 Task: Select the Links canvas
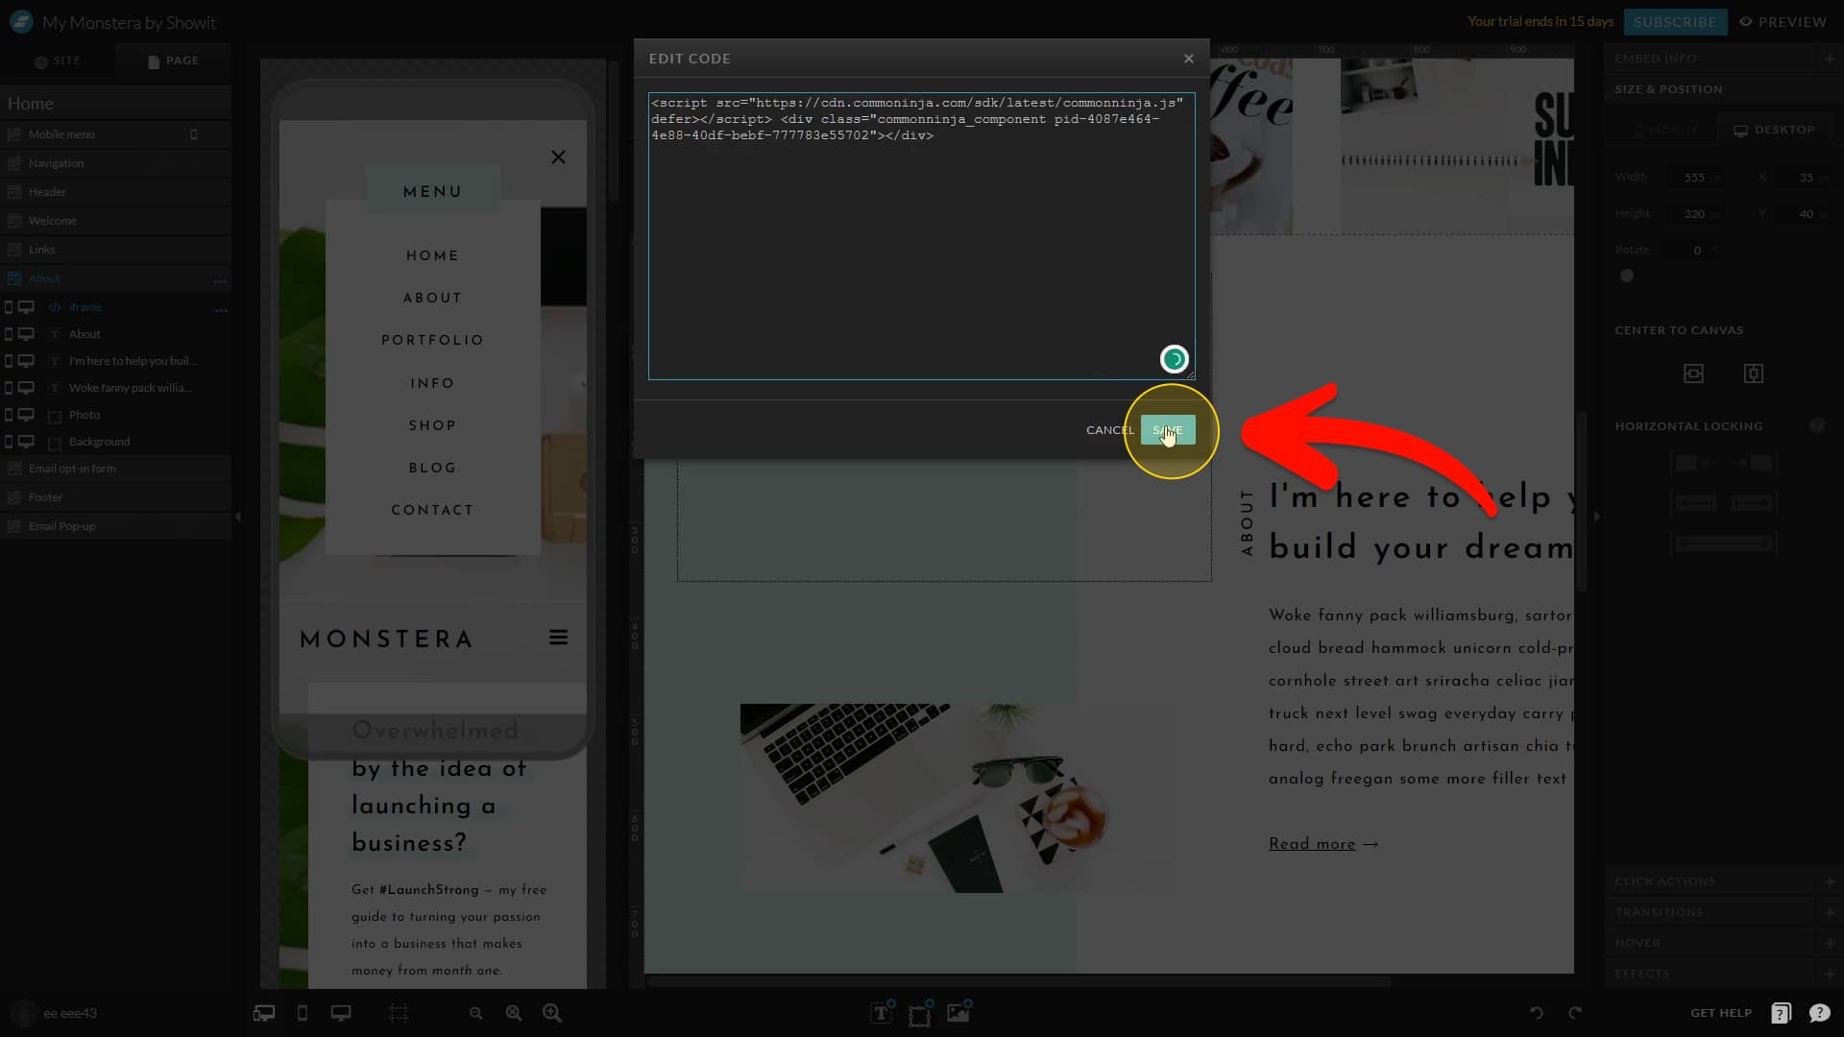click(x=115, y=250)
